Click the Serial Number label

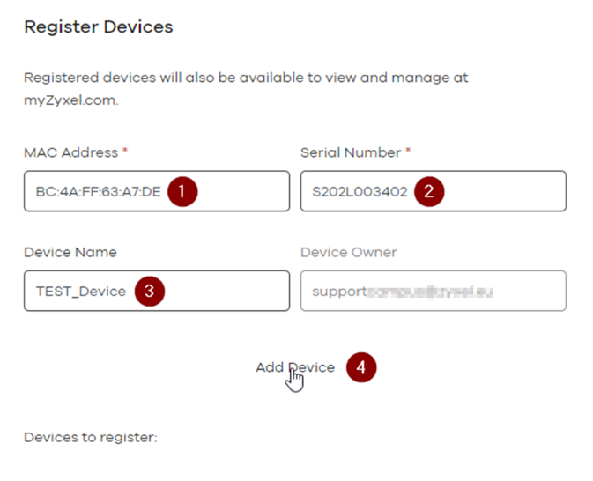351,152
